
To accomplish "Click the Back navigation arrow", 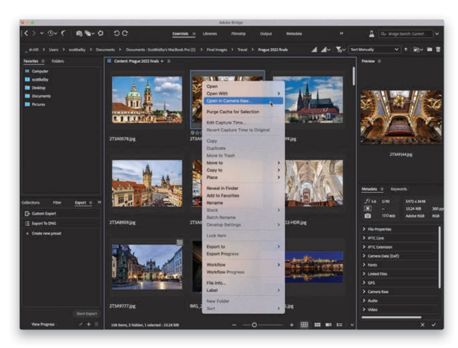I will coord(25,33).
